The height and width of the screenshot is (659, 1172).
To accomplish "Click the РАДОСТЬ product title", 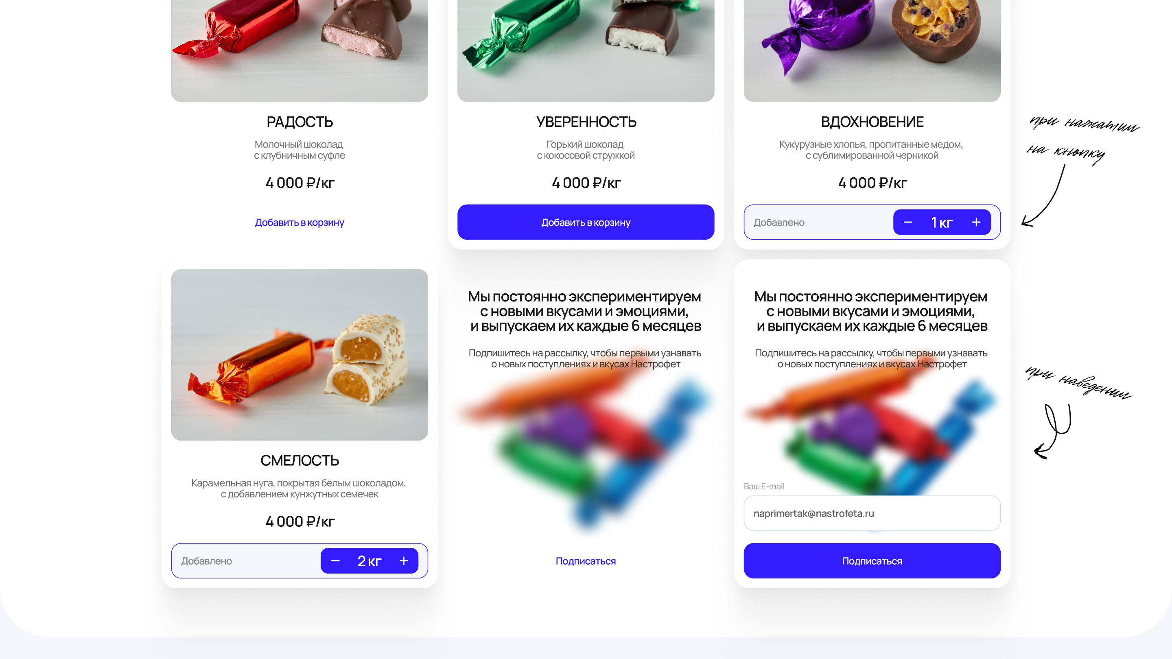I will tap(300, 122).
